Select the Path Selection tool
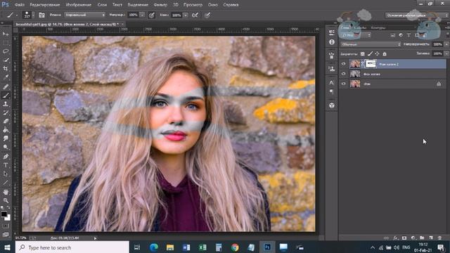This screenshot has width=450, height=253. [x=6, y=174]
